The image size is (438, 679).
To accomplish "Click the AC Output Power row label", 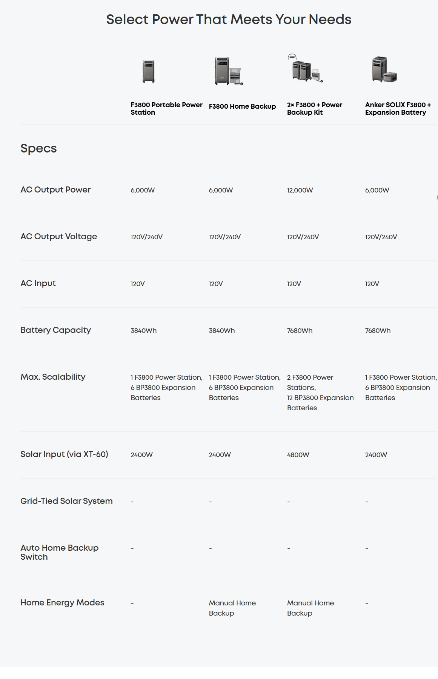I will coord(55,190).
